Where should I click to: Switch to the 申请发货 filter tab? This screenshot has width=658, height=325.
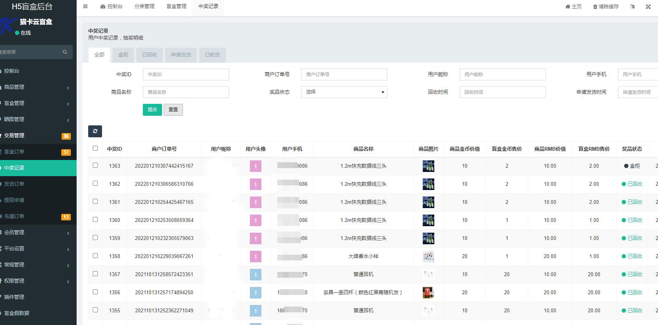click(x=181, y=55)
